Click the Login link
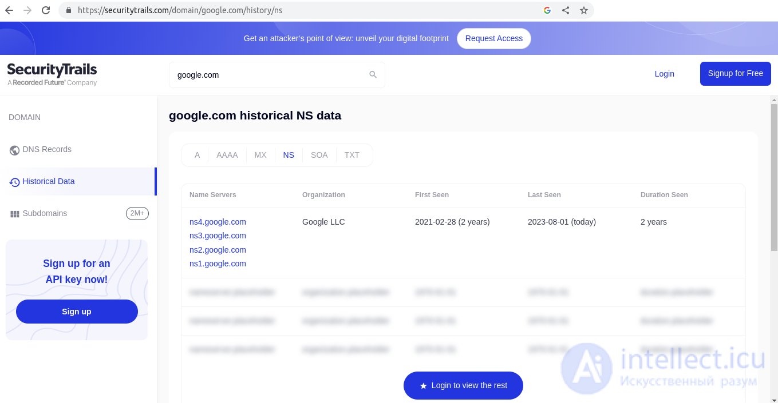Screen dimensions: 778x403 [x=664, y=74]
